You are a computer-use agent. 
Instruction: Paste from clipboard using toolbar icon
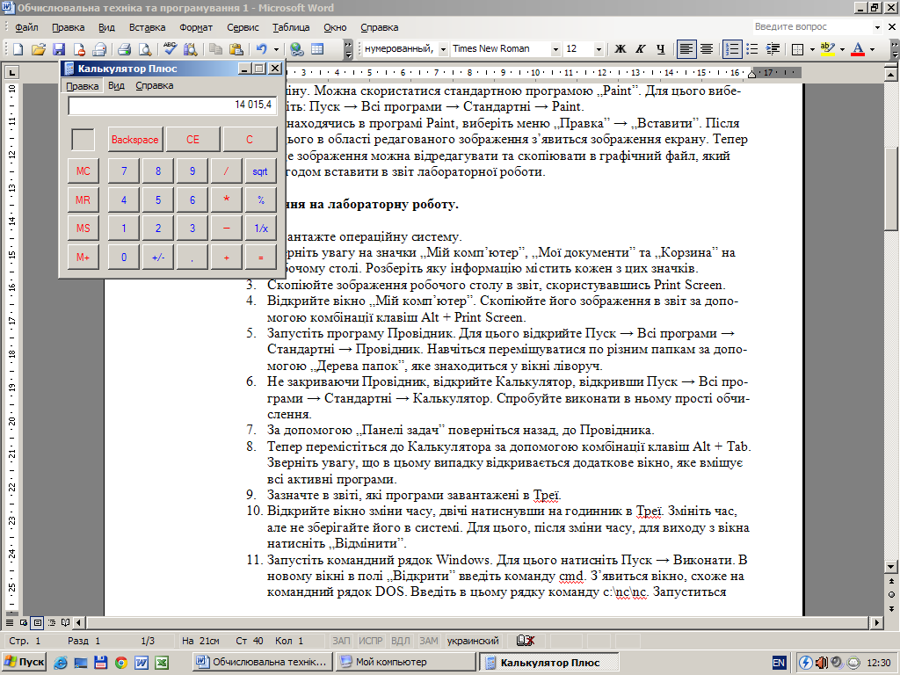click(x=236, y=49)
